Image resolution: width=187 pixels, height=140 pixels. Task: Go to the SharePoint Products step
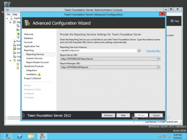tap(34, 66)
